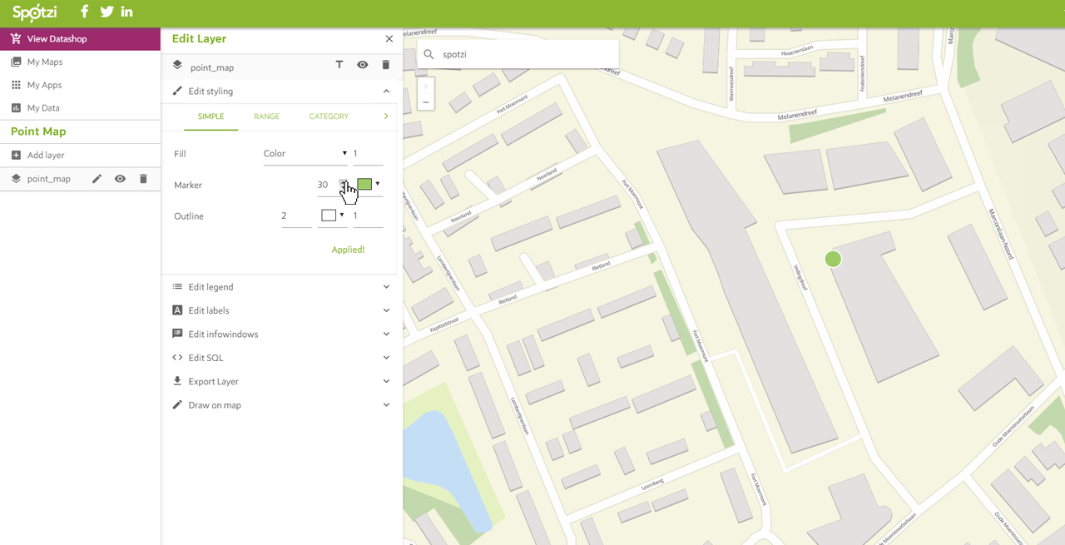The height and width of the screenshot is (545, 1065).
Task: Open View Datashop
Action: [x=80, y=38]
